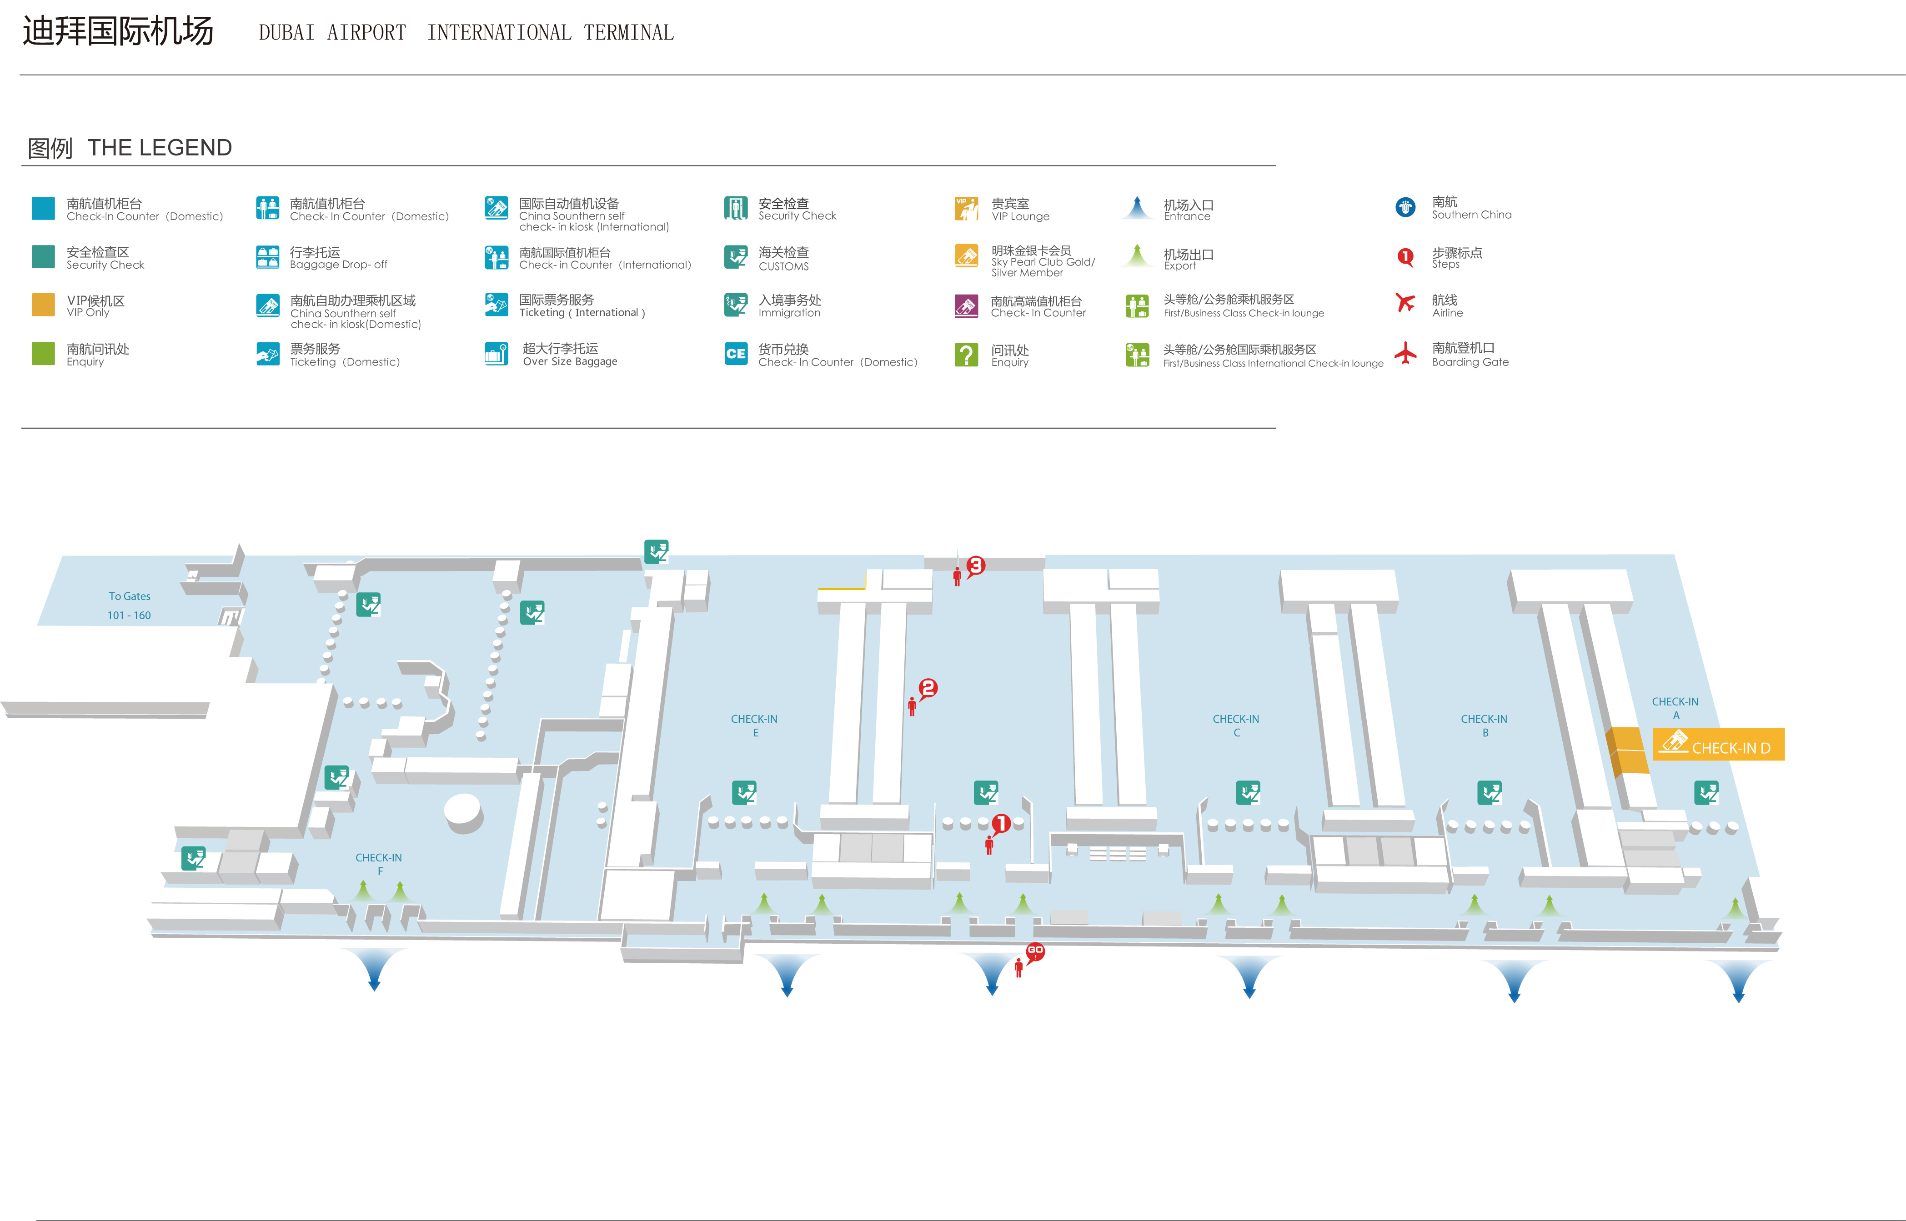This screenshot has width=1906, height=1221.
Task: Click the red GO start marker
Action: tap(1035, 951)
